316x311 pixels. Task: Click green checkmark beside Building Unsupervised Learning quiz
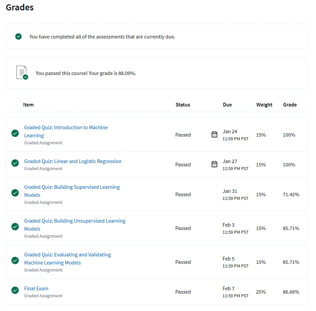tap(15, 227)
